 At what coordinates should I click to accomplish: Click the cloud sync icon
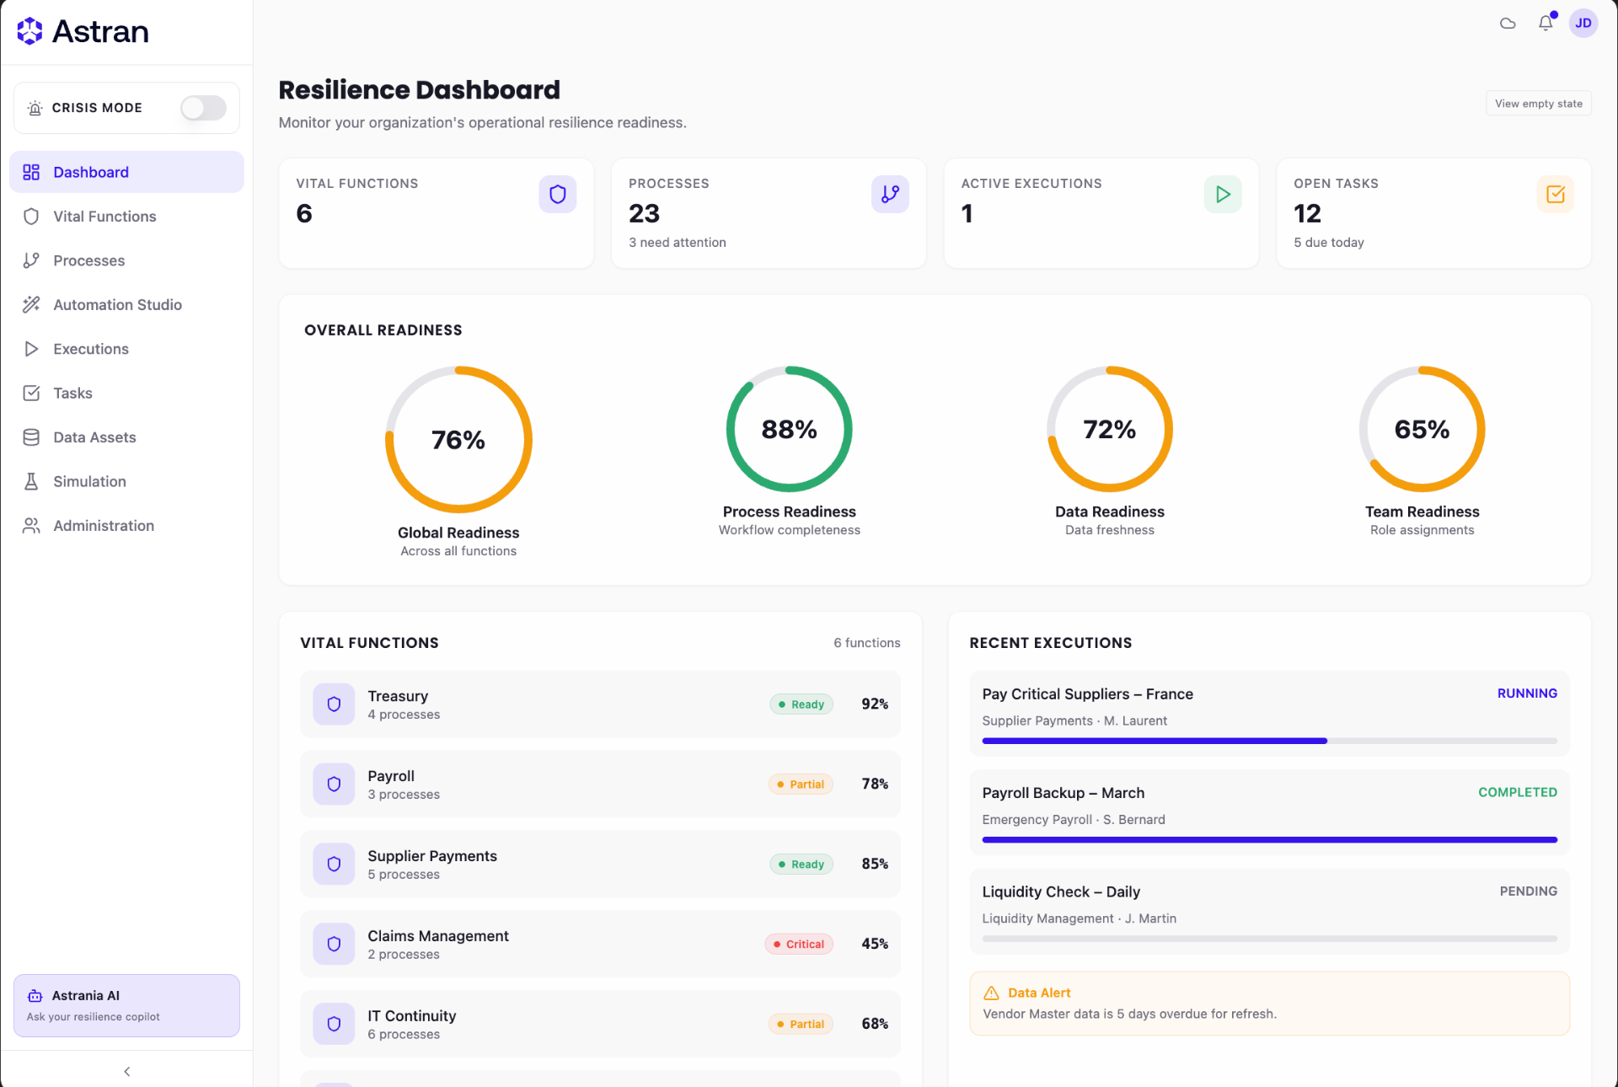(1508, 23)
